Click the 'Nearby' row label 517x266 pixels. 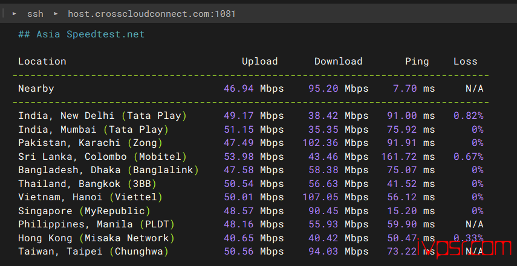(36, 89)
